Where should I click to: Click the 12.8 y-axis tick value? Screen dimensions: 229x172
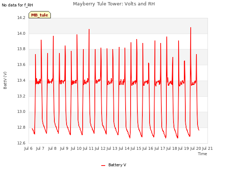tap(21, 128)
